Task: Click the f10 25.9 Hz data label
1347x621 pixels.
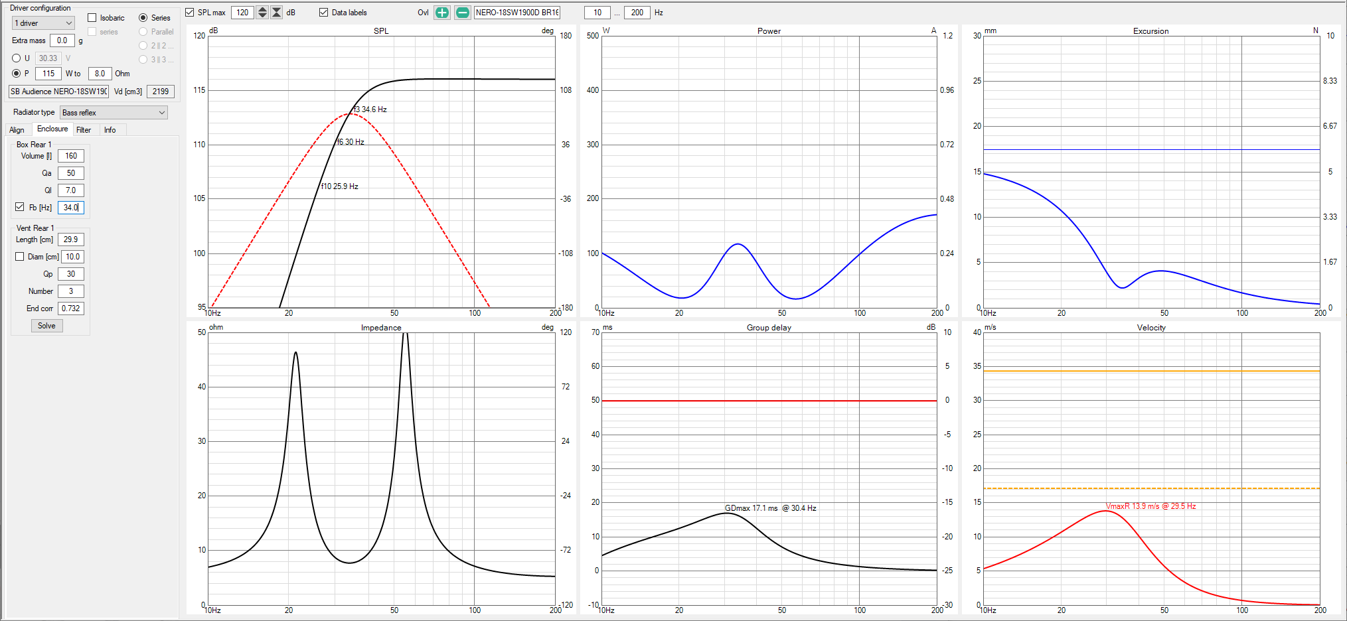Action: [x=340, y=186]
